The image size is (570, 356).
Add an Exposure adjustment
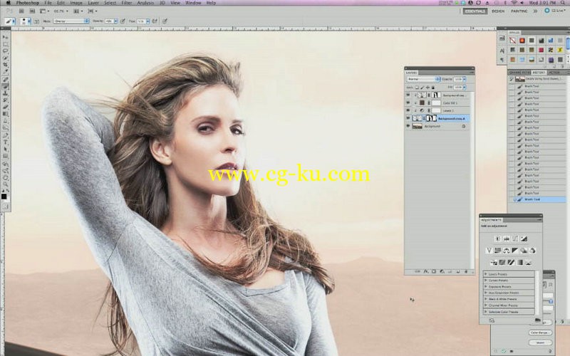pos(524,239)
